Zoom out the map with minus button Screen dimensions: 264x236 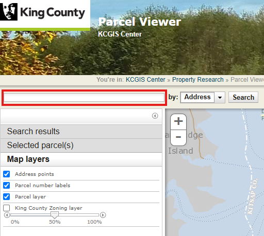point(178,137)
